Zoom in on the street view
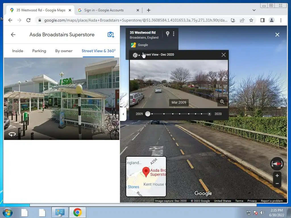 coord(277,175)
